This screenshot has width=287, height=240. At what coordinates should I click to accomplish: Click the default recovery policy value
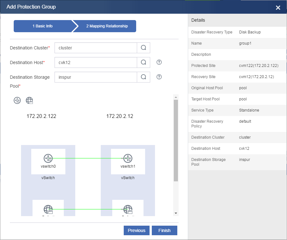pos(245,121)
